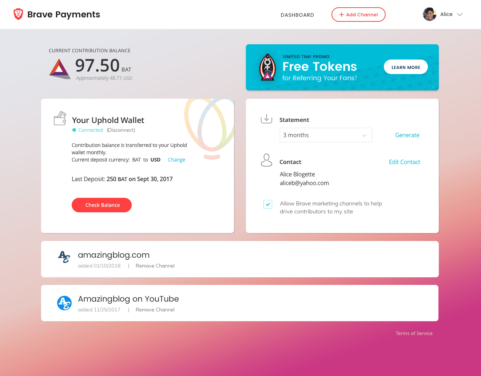This screenshot has height=376, width=481.
Task: Click the amazingblog.com channel logo
Action: point(64,257)
